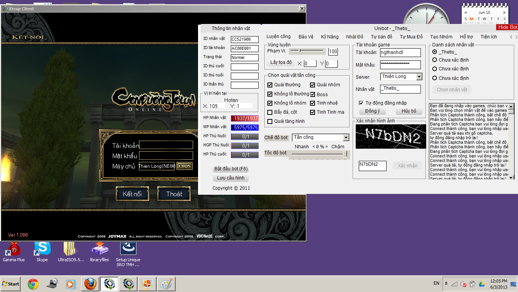Viewport: 518px width, 292px height.
Task: Open the photo gallery taskbar icon
Action: [147, 284]
